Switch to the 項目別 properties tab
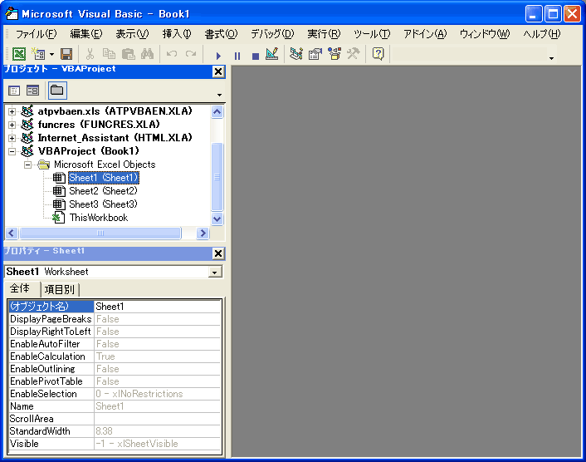This screenshot has height=462, width=586. [60, 289]
